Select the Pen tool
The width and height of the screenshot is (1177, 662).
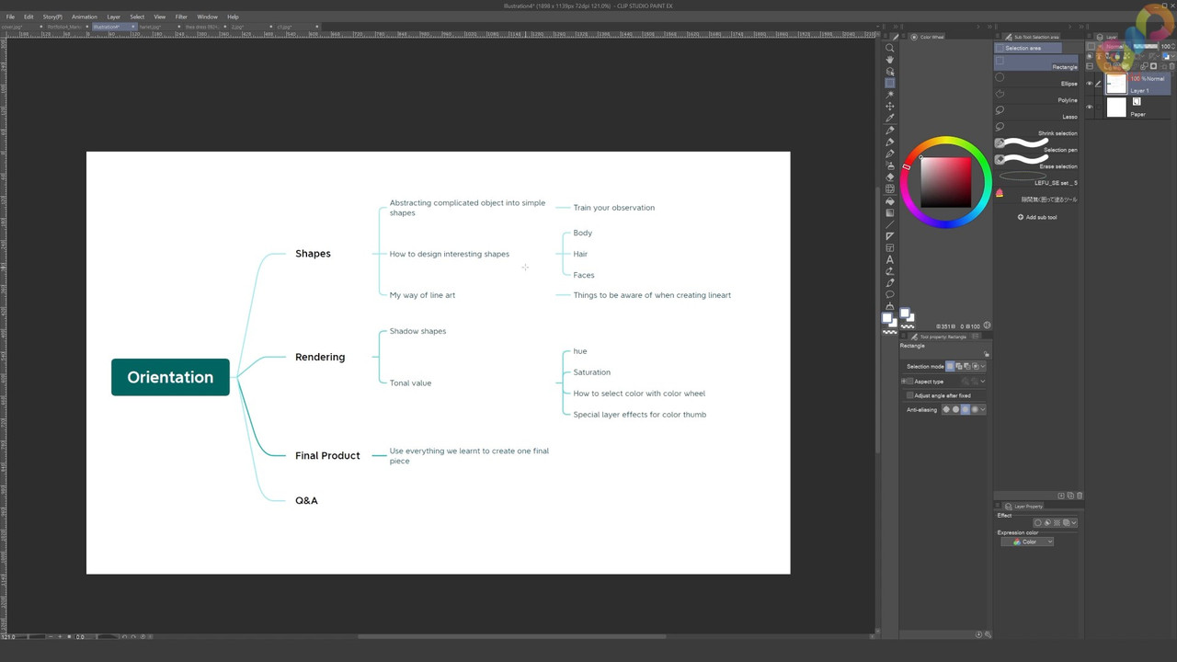click(x=890, y=131)
